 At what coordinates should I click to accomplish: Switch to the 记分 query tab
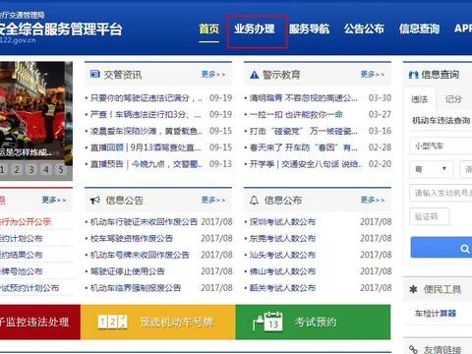point(453,99)
